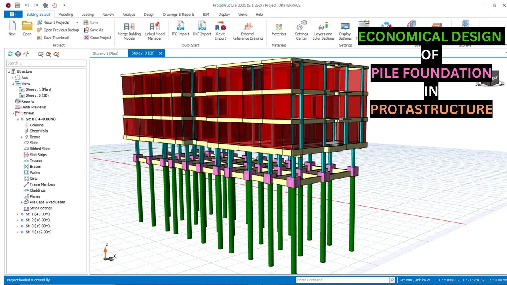Image resolution: width=507 pixels, height=285 pixels.
Task: Click the undo arrow in title bar
Action: click(27, 5)
